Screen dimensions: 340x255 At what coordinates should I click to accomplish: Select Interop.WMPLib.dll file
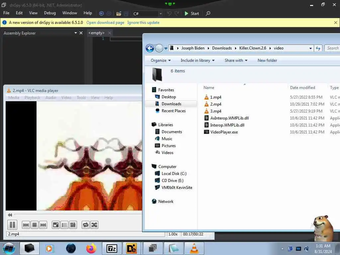pyautogui.click(x=224, y=125)
